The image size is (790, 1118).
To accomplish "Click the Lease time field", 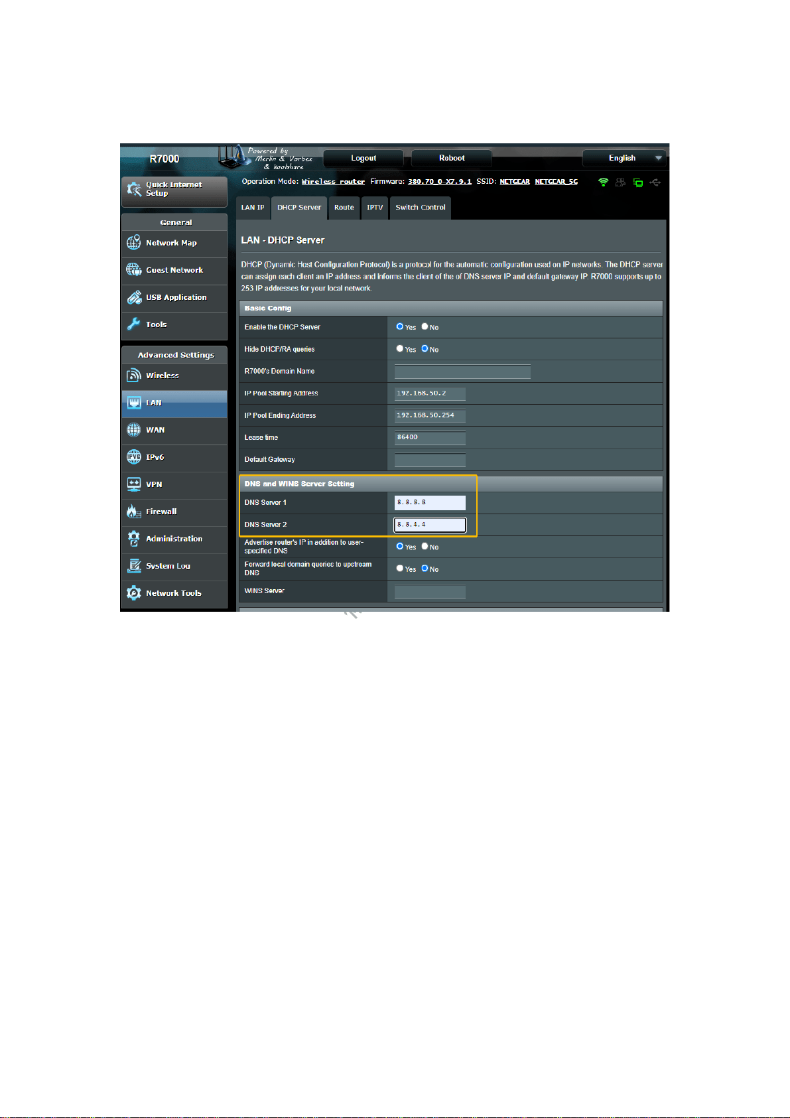I will pyautogui.click(x=430, y=437).
